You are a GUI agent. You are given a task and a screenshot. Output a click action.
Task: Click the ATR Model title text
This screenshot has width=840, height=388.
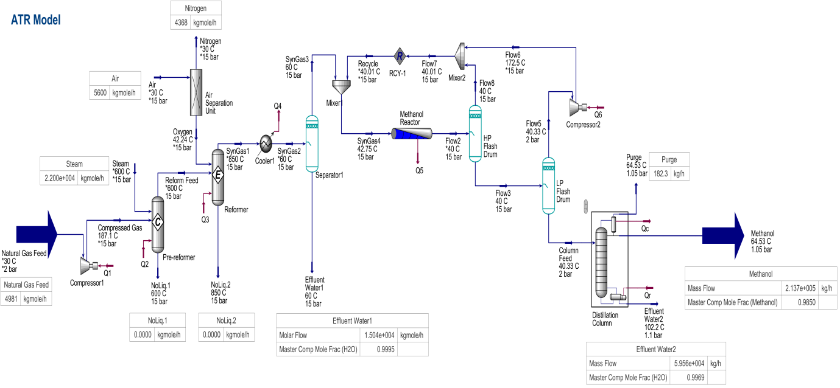pos(36,21)
